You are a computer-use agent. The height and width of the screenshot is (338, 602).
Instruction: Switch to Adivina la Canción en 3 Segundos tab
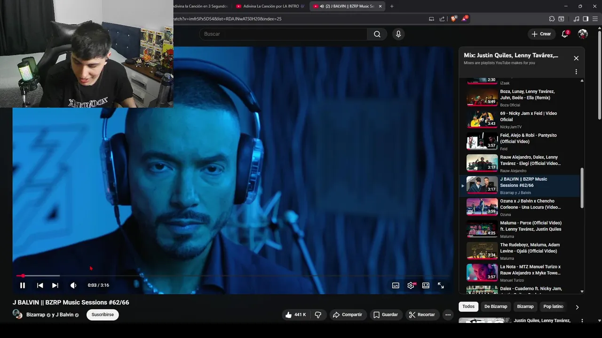[x=200, y=6]
